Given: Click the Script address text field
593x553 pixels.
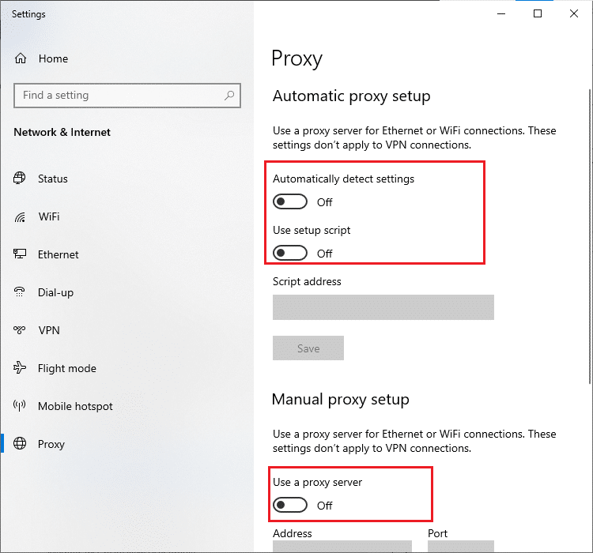Looking at the screenshot, I should pyautogui.click(x=383, y=307).
